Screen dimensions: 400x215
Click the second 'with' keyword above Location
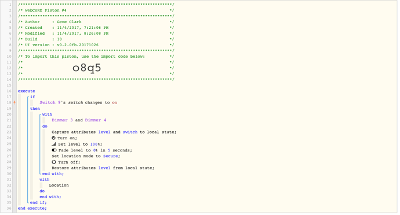tap(45, 180)
